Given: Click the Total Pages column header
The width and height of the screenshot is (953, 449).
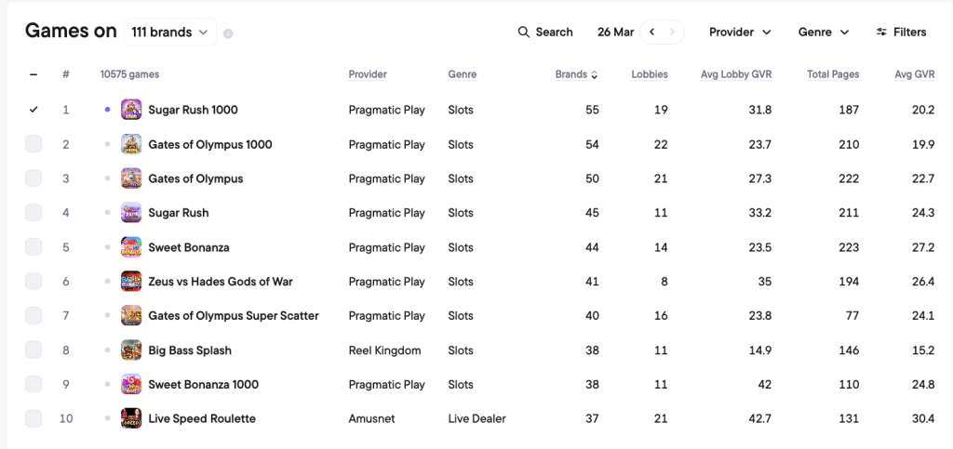Looking at the screenshot, I should coord(833,74).
